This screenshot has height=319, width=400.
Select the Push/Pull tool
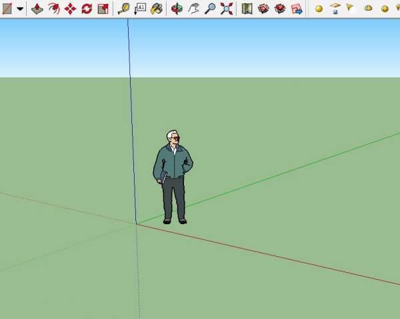(37, 9)
